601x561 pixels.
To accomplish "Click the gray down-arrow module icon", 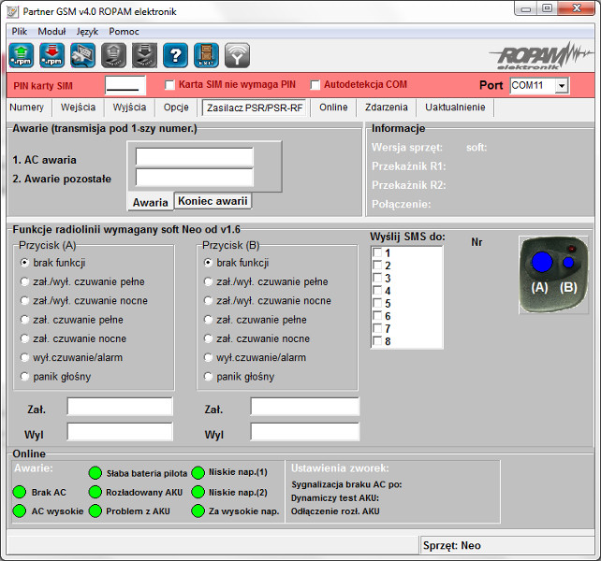I will 144,55.
